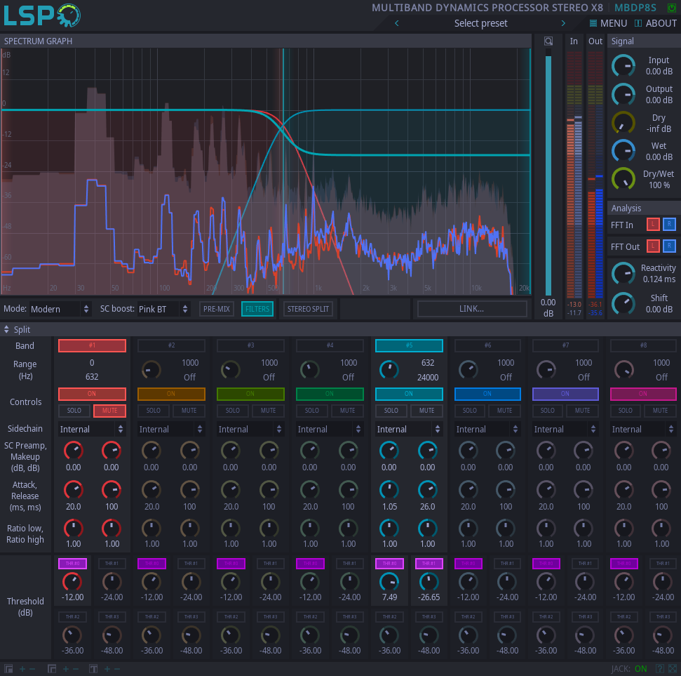Click the LINK... button
The height and width of the screenshot is (676, 681).
[x=471, y=309]
